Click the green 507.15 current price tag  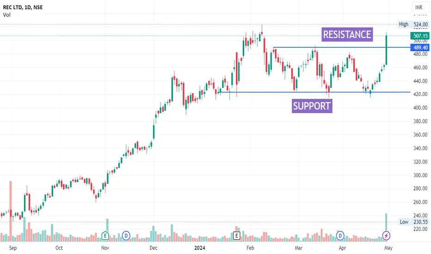click(420, 36)
